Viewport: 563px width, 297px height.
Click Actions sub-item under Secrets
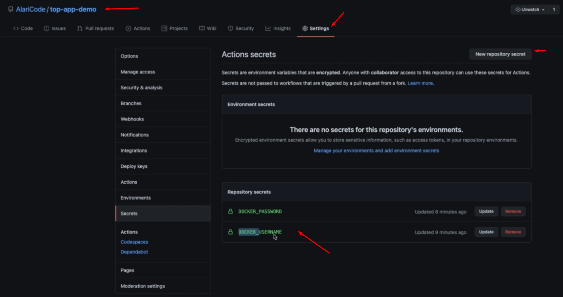129,232
